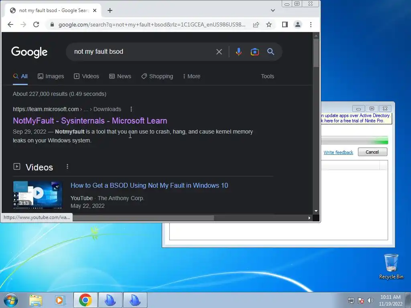Open a new tab with the plus button
Viewport: 411px width, 308px height.
[x=110, y=10]
